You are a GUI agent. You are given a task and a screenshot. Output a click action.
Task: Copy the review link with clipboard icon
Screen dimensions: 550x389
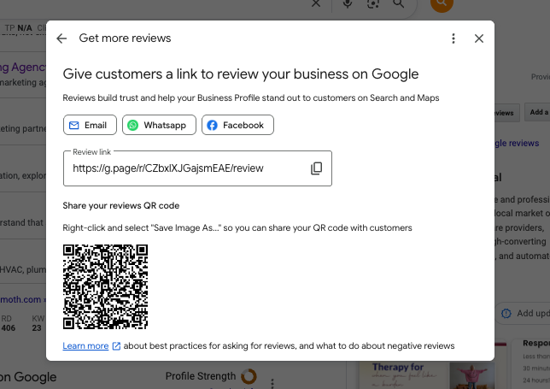pos(316,168)
